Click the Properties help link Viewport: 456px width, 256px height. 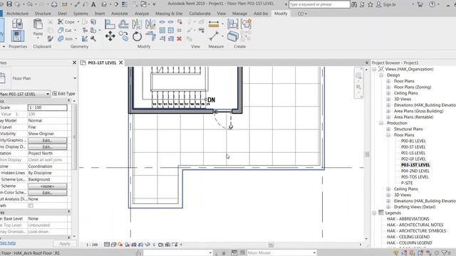8,243
